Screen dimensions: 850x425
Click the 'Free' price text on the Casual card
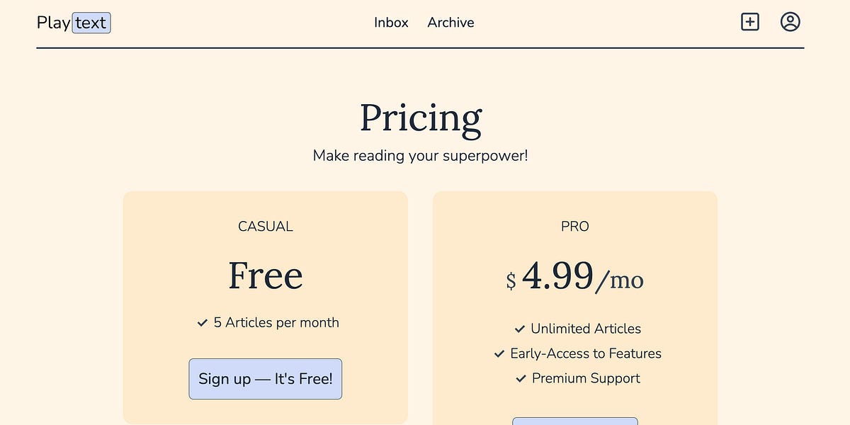click(x=265, y=276)
